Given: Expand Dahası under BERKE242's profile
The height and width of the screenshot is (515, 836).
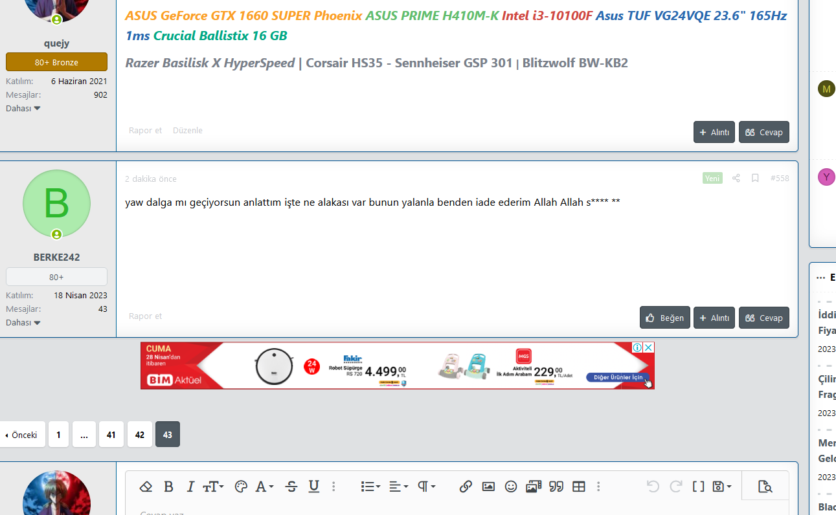Looking at the screenshot, I should coord(23,322).
